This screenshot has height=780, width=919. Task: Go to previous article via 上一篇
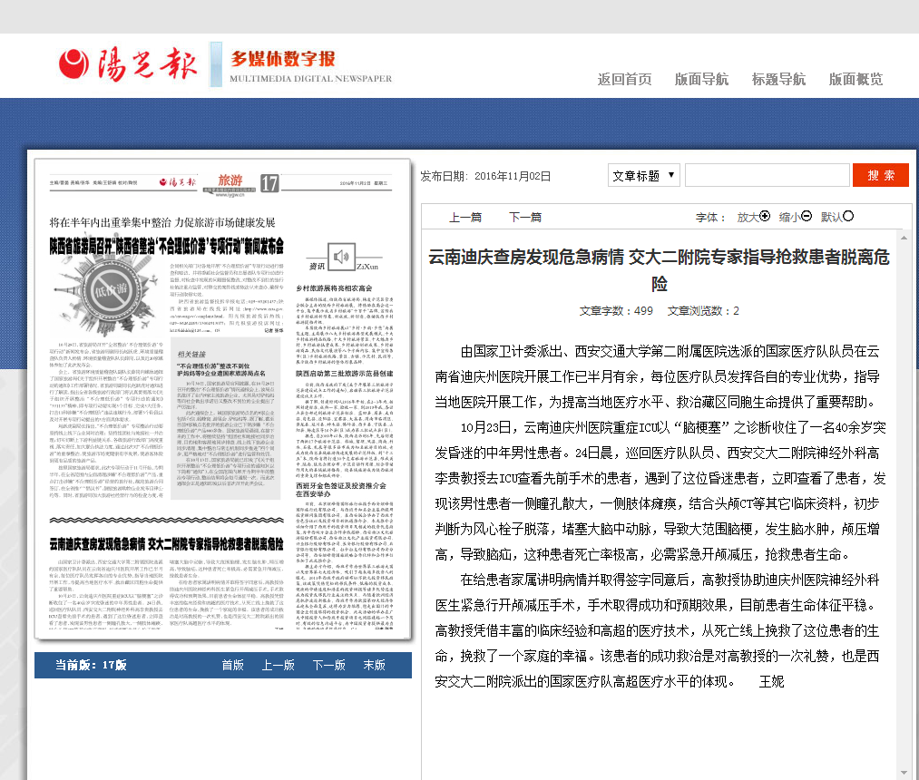(x=465, y=218)
